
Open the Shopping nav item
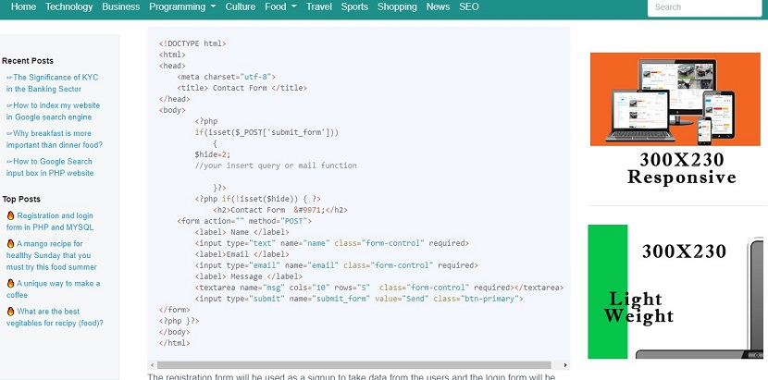coord(397,6)
